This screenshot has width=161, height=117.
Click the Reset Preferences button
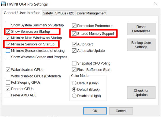tap(141, 29)
